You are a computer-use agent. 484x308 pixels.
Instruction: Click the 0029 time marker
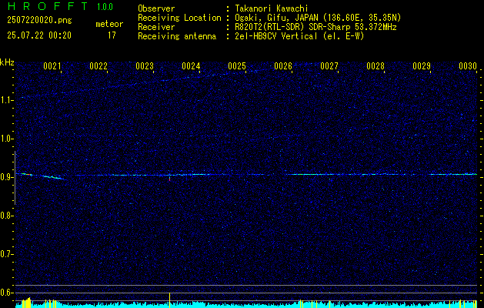[422, 66]
